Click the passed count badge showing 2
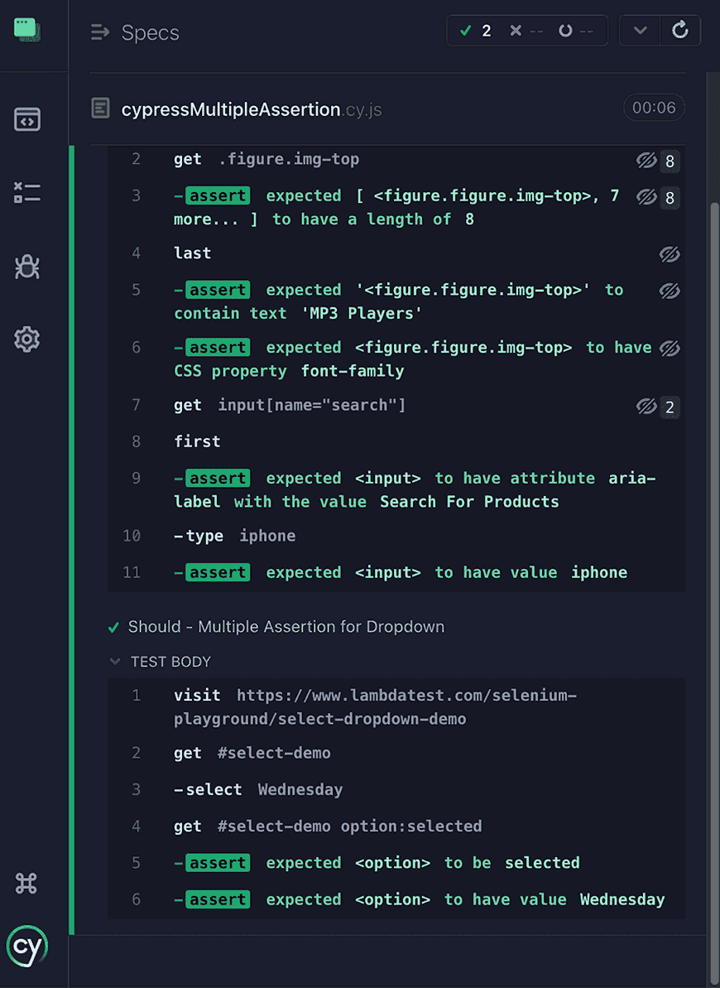720x988 pixels. [477, 30]
